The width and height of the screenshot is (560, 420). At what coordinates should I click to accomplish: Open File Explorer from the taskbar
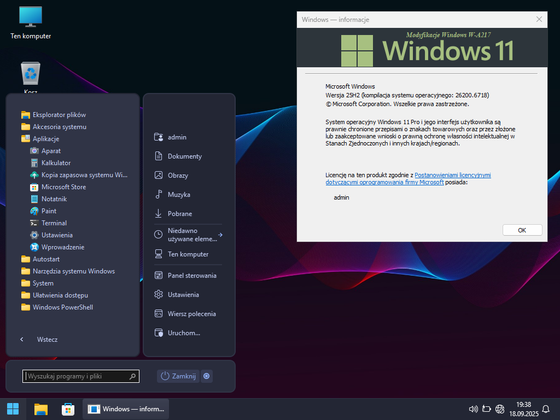(41, 409)
